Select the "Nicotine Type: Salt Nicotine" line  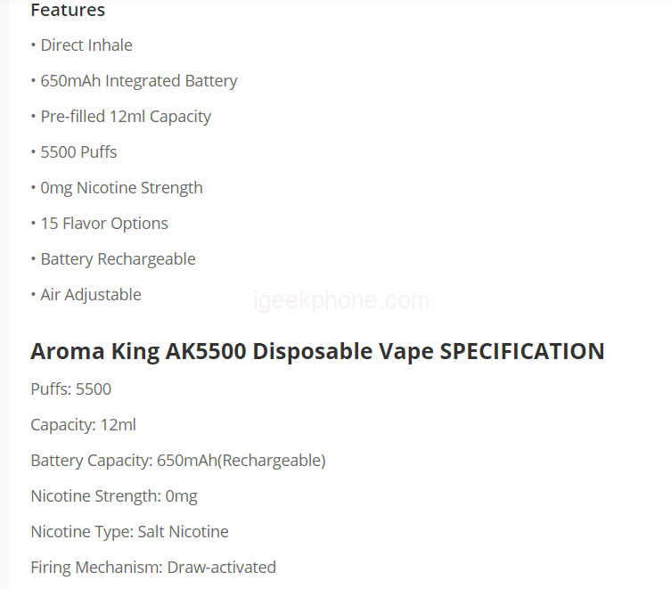[x=130, y=532]
